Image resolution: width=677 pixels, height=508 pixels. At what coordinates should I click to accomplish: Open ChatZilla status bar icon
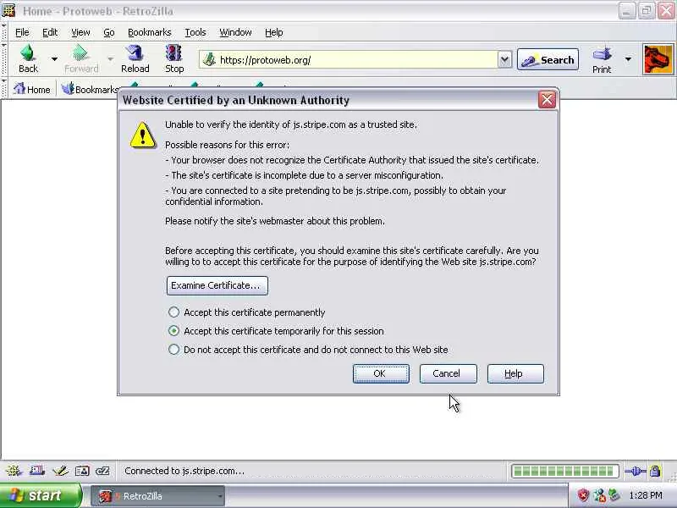click(x=102, y=471)
